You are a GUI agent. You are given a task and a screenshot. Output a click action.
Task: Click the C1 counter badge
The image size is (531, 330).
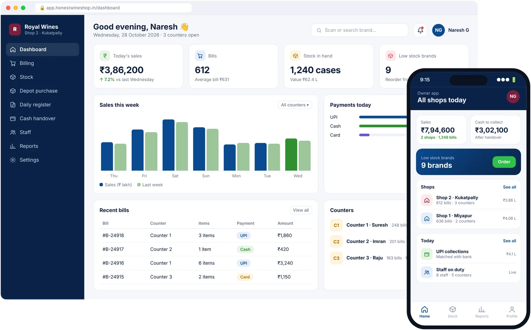tap(336, 225)
